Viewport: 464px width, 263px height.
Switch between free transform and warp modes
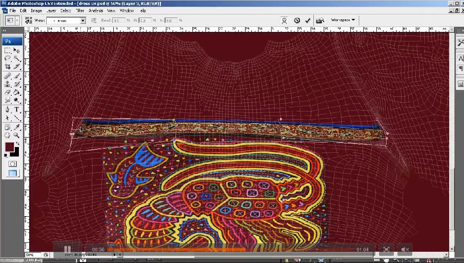(x=284, y=20)
